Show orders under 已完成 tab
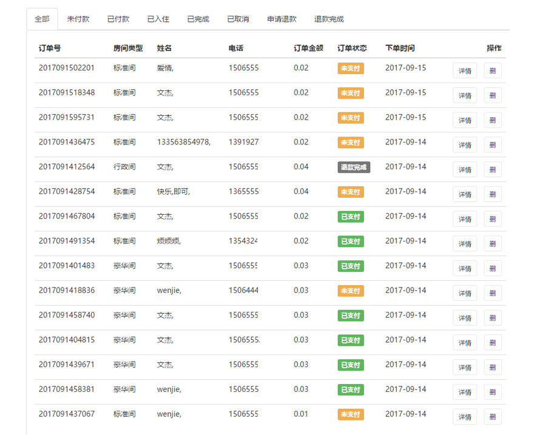The width and height of the screenshot is (534, 435). coord(198,19)
